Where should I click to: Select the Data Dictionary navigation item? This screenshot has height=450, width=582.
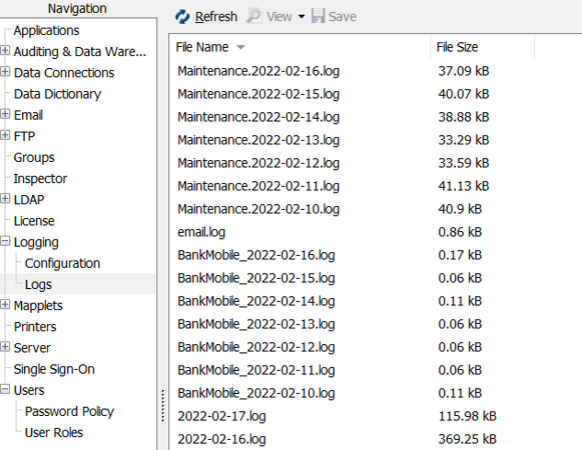pos(57,94)
